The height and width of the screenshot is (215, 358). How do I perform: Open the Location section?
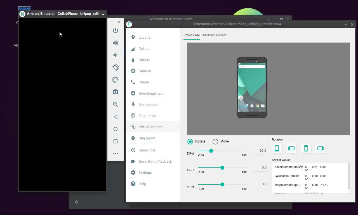pyautogui.click(x=153, y=37)
